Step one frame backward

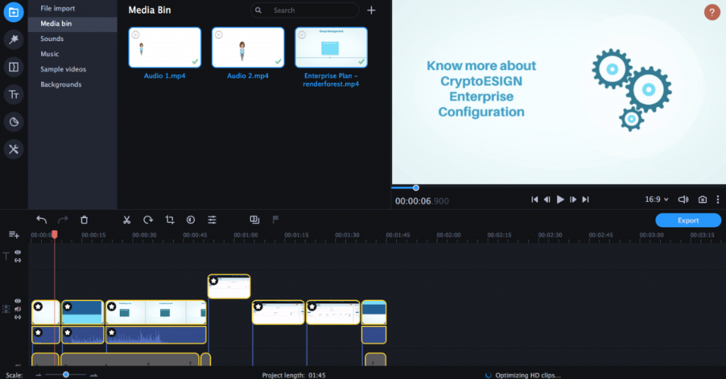[547, 200]
